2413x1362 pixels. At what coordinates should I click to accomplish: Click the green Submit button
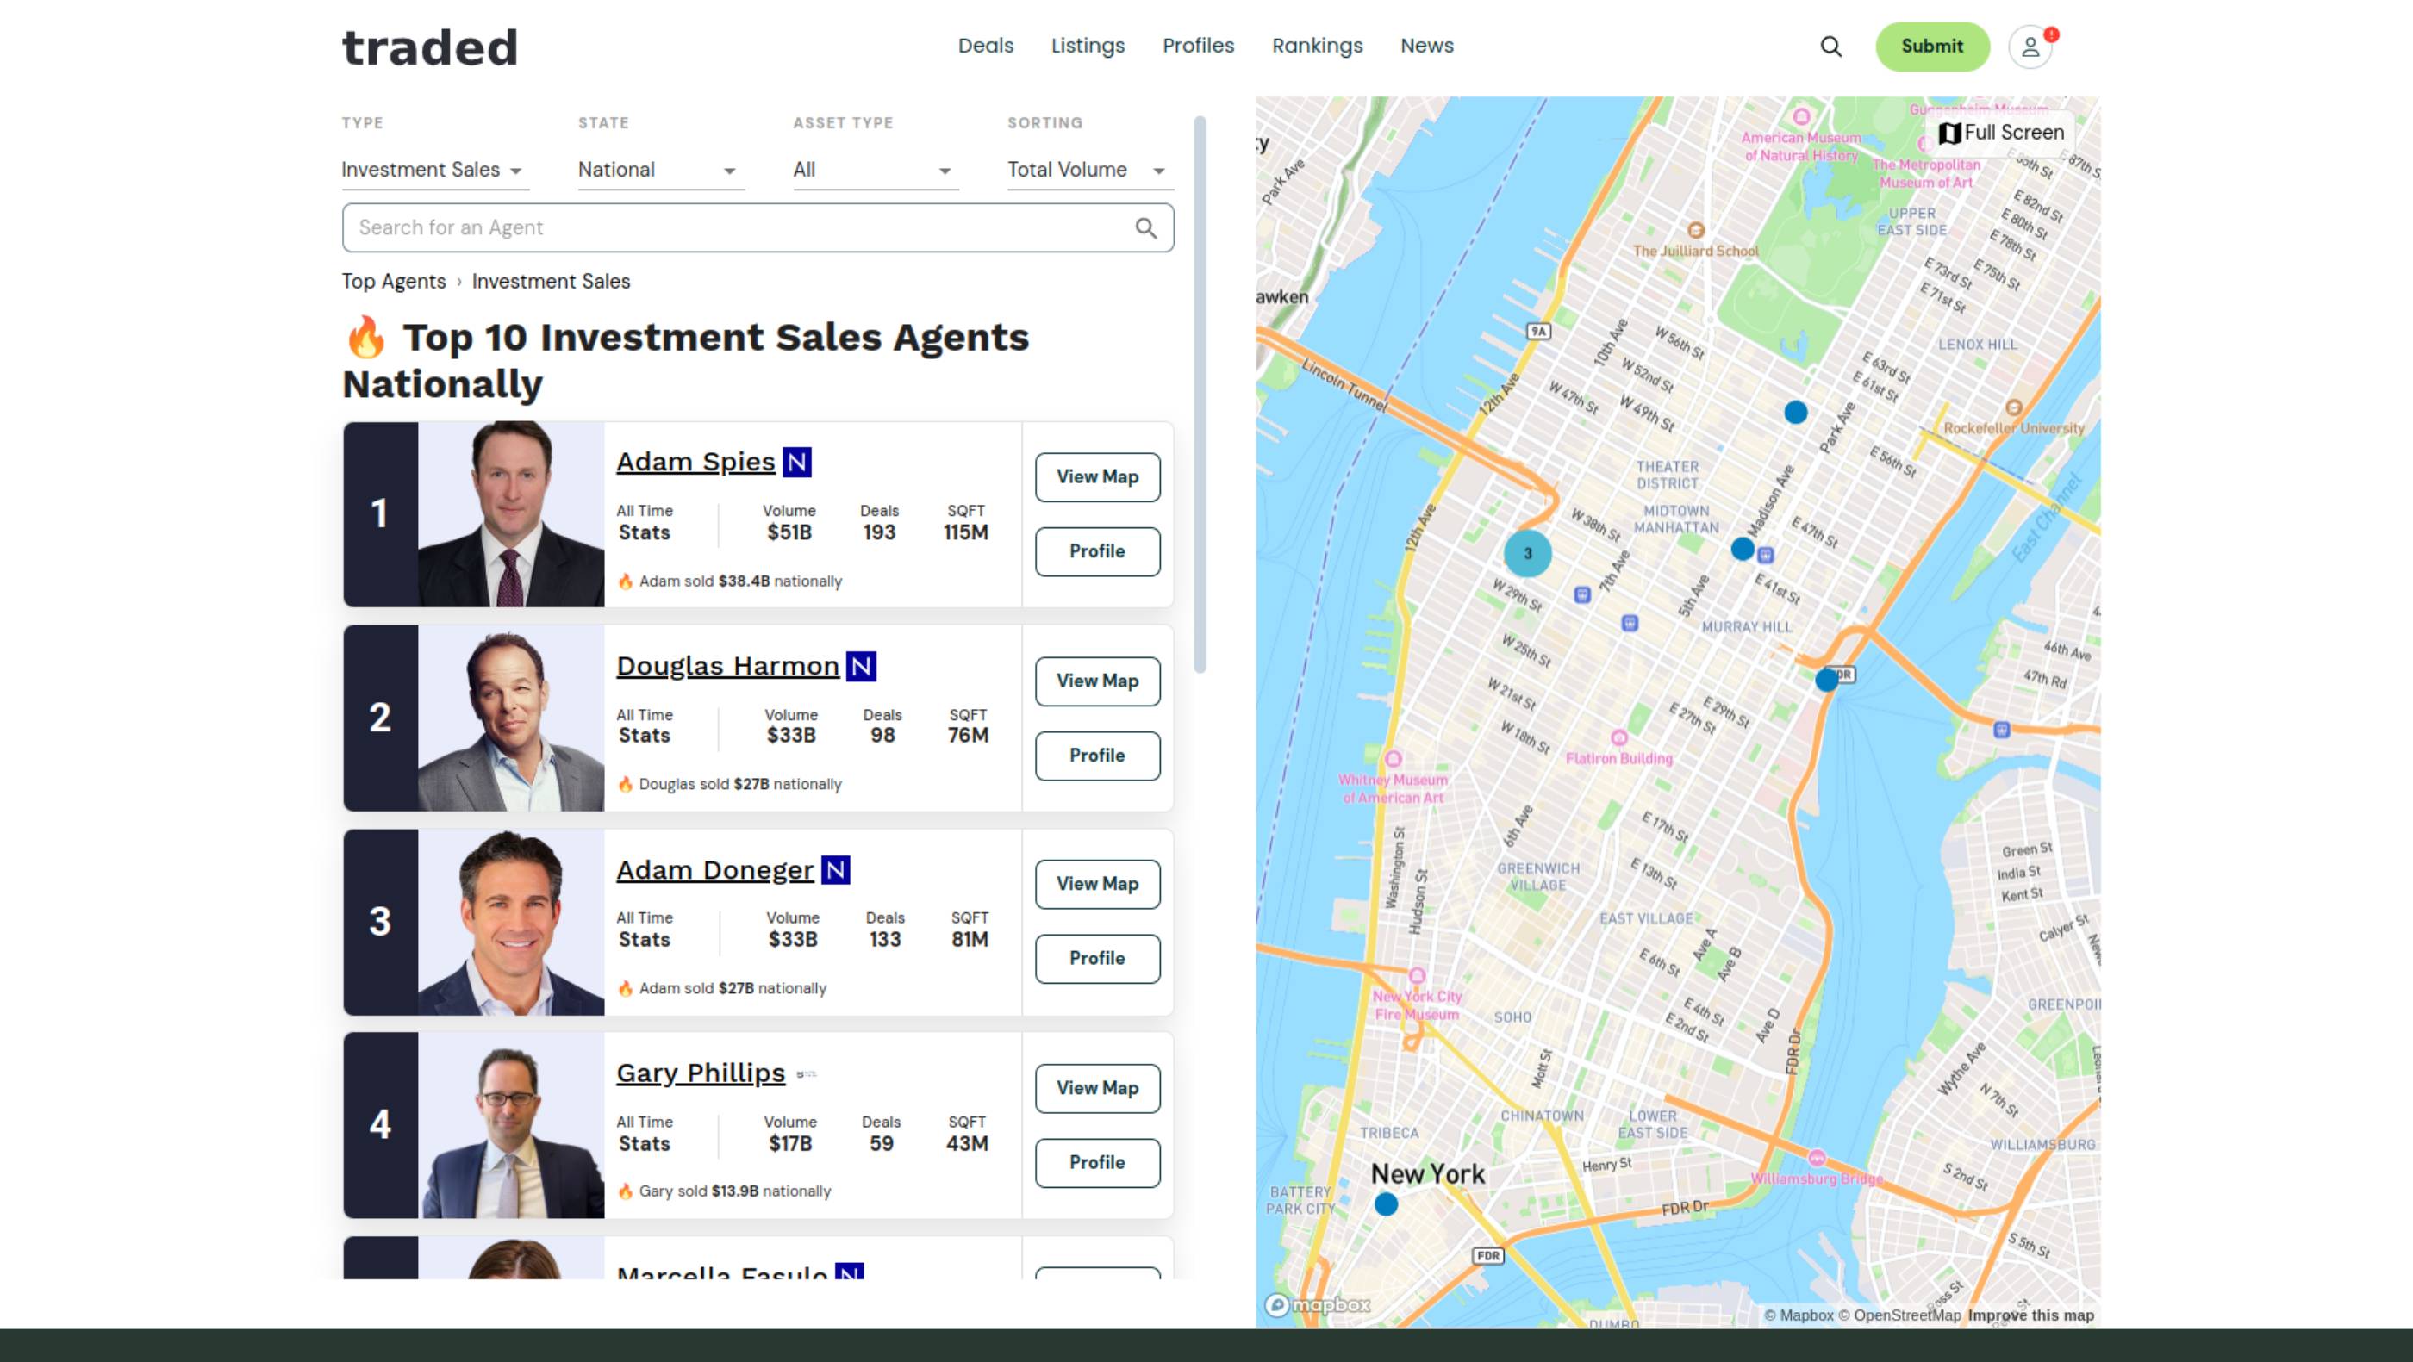(x=1931, y=47)
